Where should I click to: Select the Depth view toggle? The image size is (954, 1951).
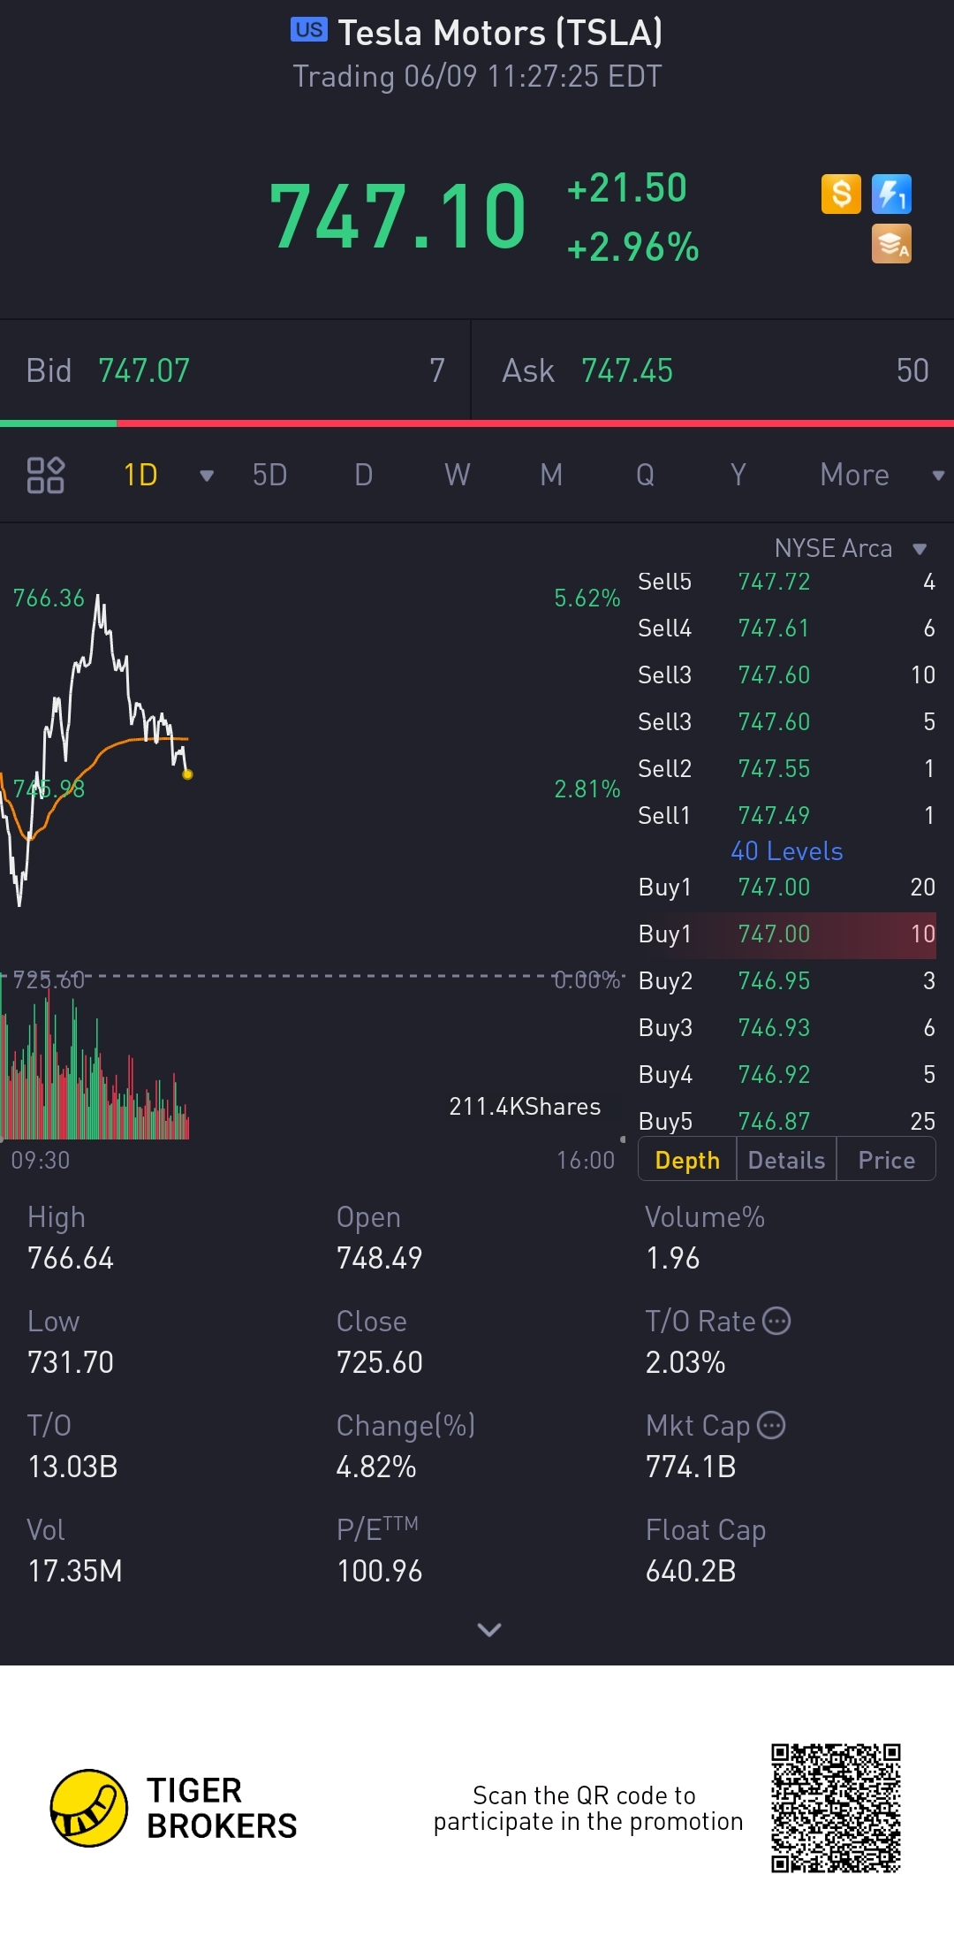coord(687,1160)
